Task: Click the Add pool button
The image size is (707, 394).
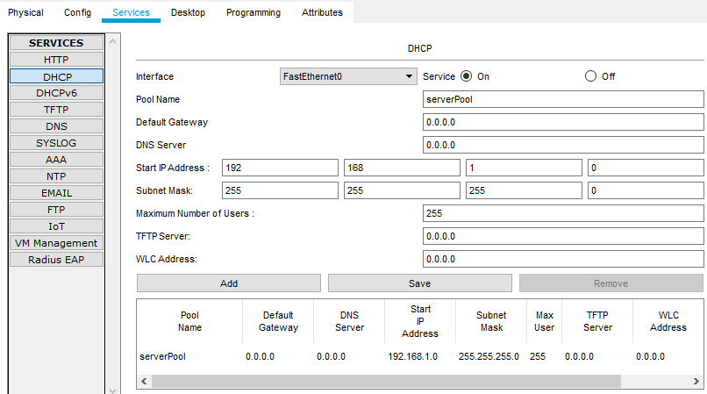Action: pyautogui.click(x=229, y=283)
